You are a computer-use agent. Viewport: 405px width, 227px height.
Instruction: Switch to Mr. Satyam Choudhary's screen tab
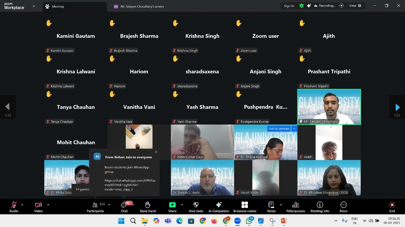pos(139,6)
